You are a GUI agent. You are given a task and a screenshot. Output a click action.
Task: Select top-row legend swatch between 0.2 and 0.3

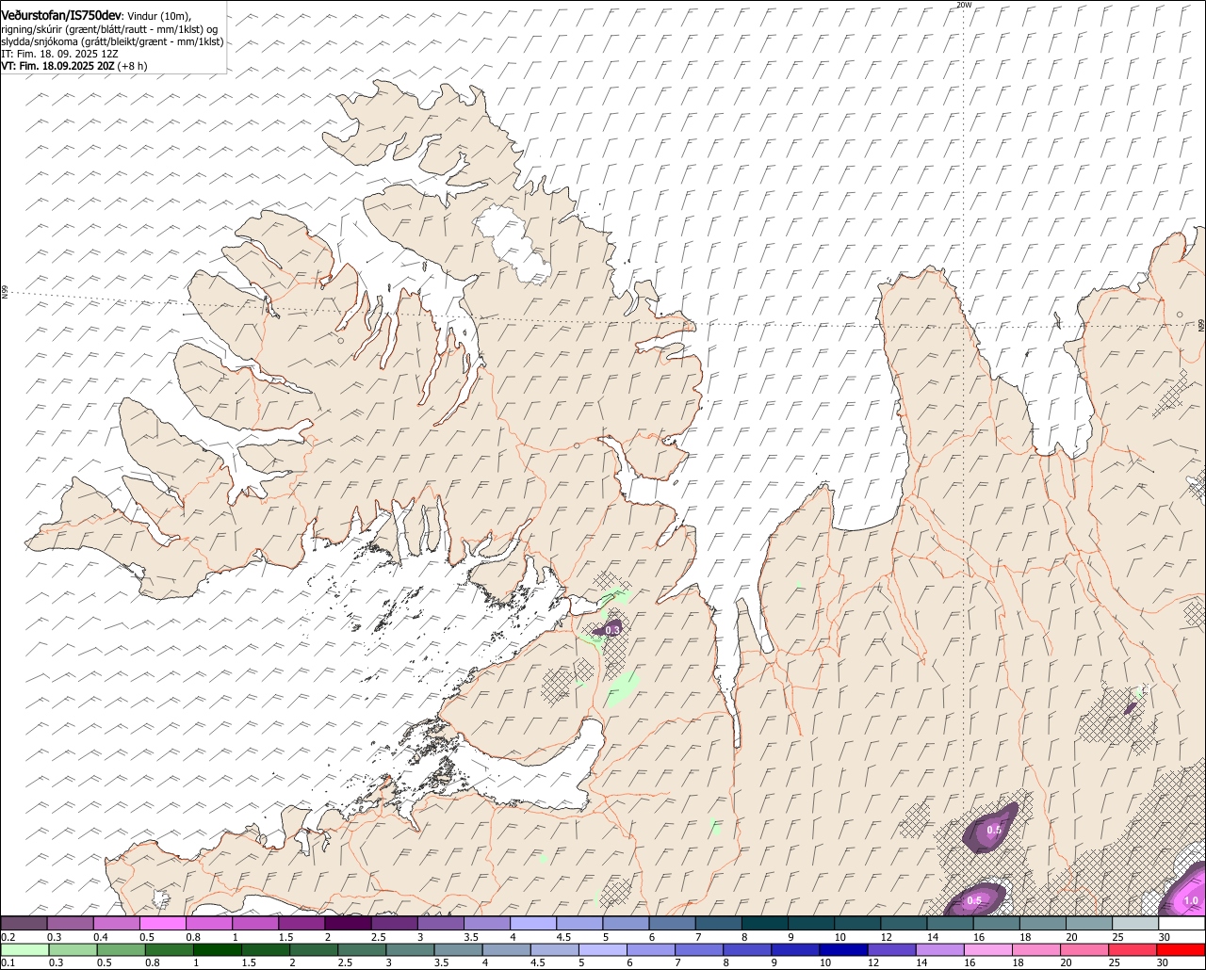(x=24, y=923)
